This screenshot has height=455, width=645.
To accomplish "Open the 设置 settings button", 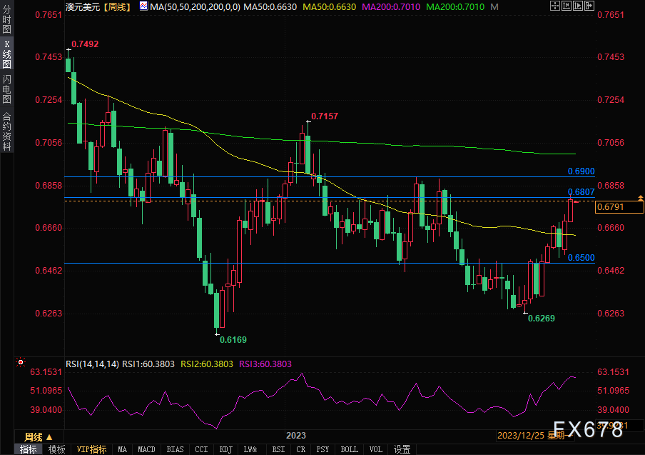I will pyautogui.click(x=402, y=449).
